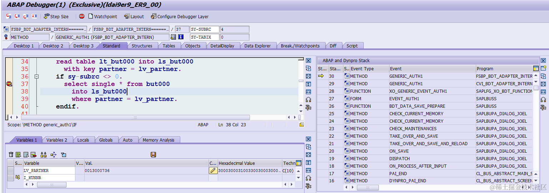Click the source navigation icon beside program name
Screen dimensions: 549x193
point(6,29)
